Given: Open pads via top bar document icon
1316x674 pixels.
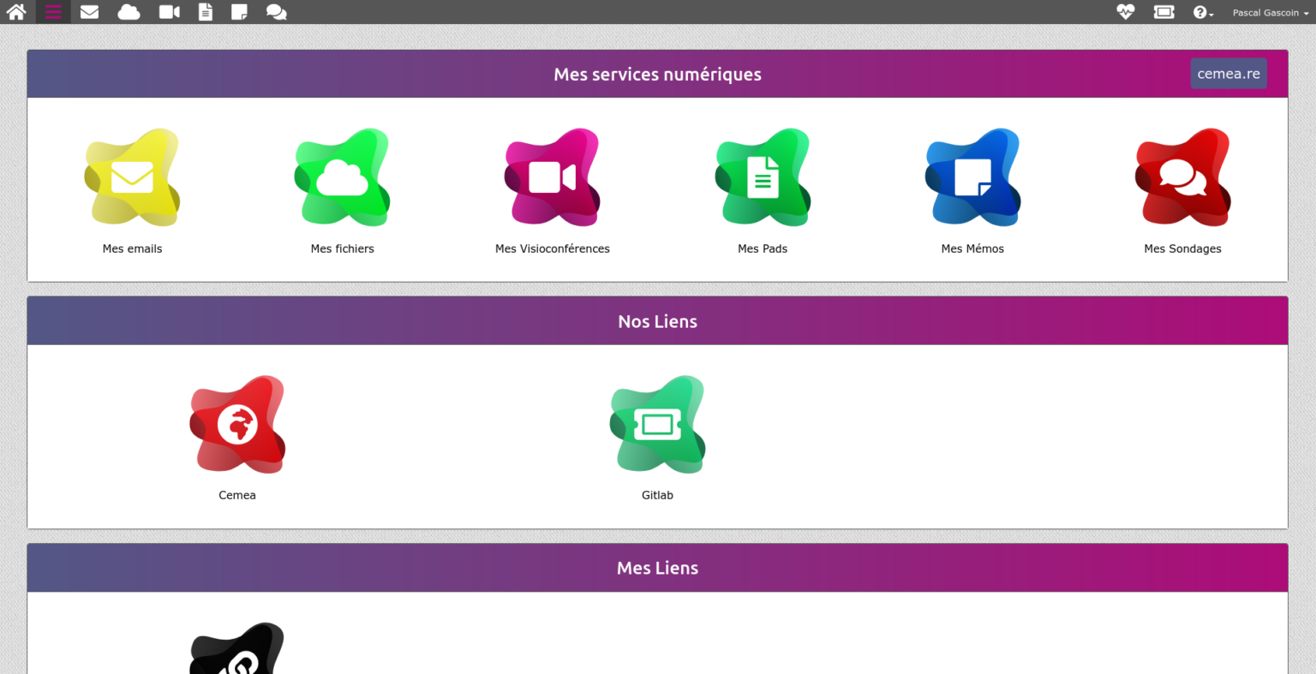Looking at the screenshot, I should (206, 12).
